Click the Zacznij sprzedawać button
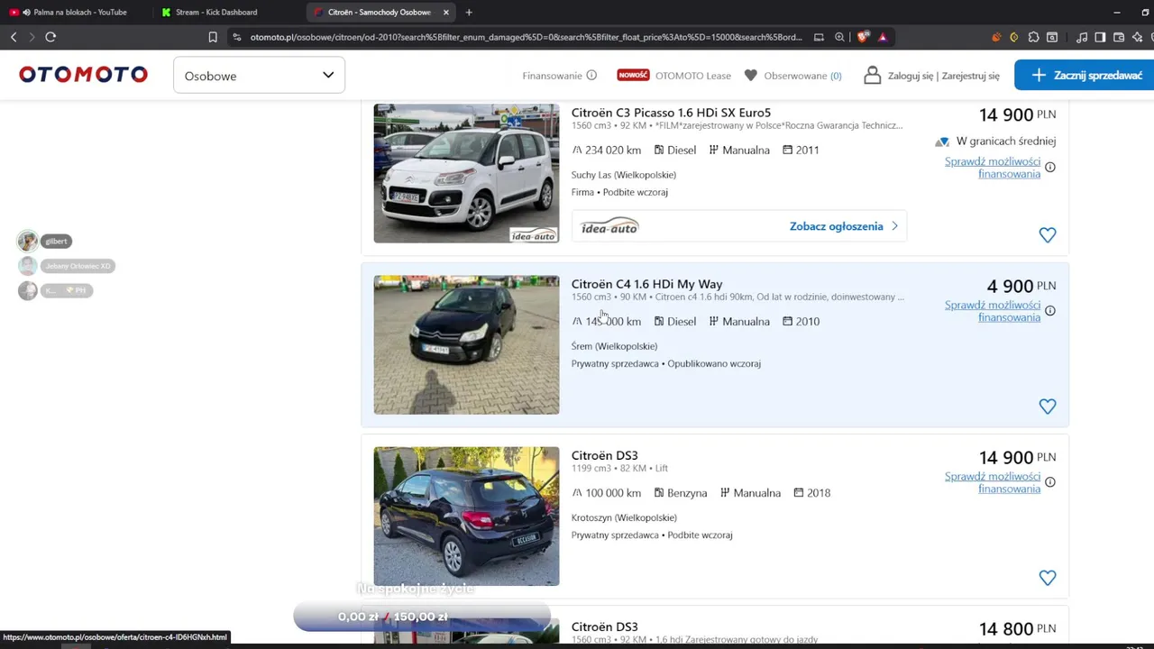The image size is (1154, 649). point(1085,75)
